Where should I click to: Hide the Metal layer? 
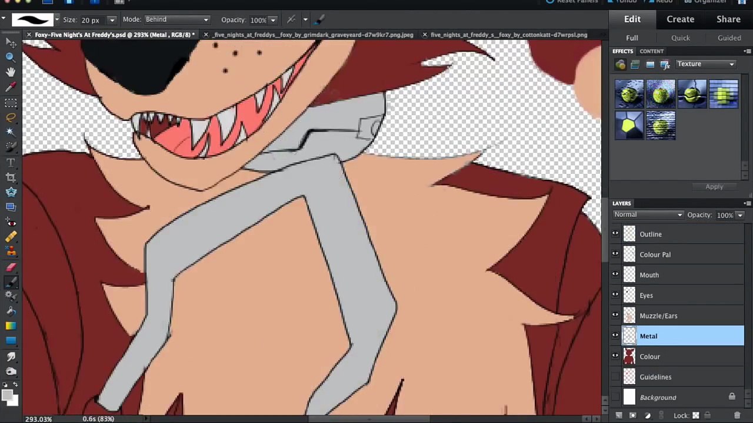[615, 336]
